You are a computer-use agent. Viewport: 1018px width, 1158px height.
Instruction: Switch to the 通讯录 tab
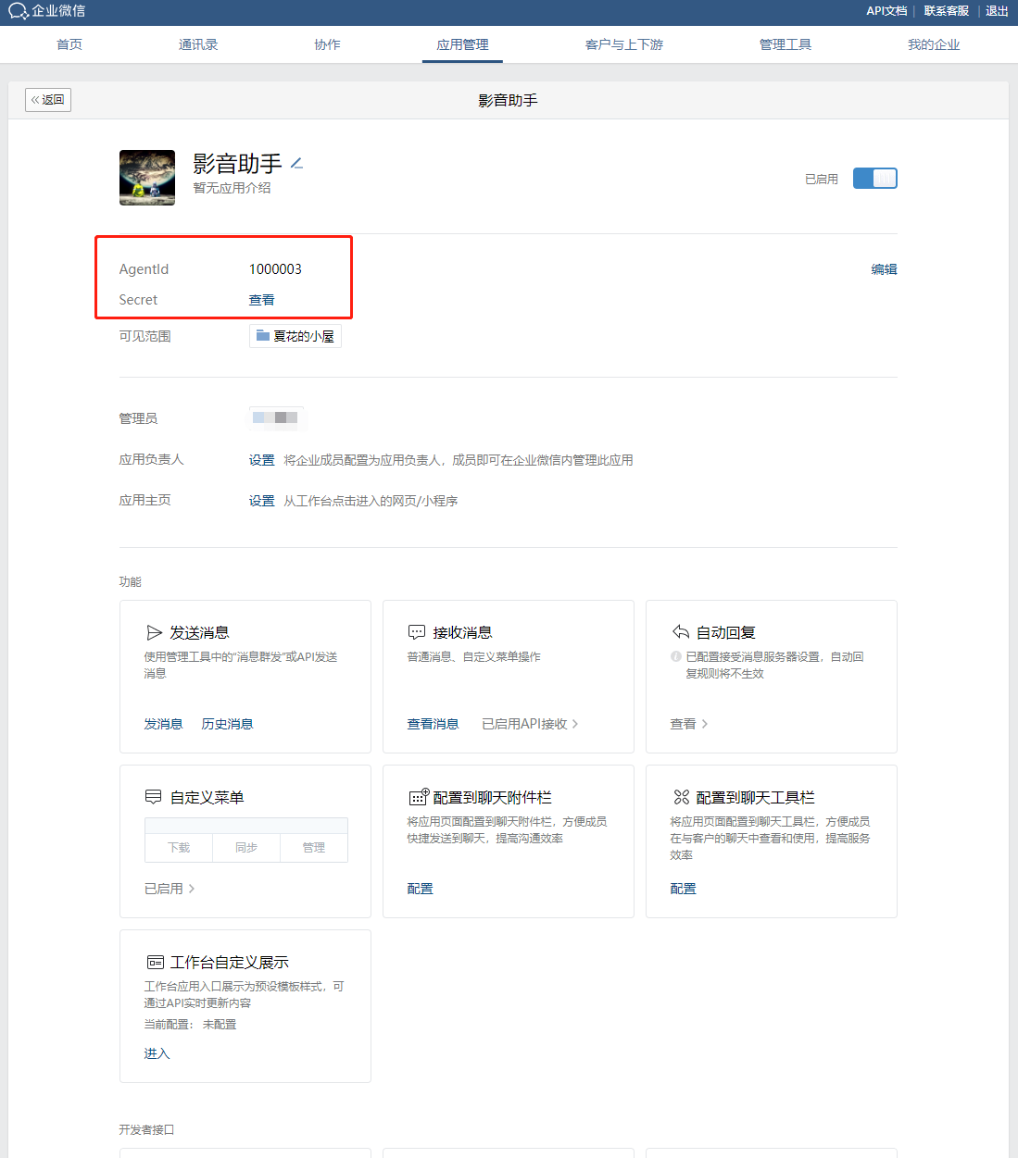(x=198, y=44)
